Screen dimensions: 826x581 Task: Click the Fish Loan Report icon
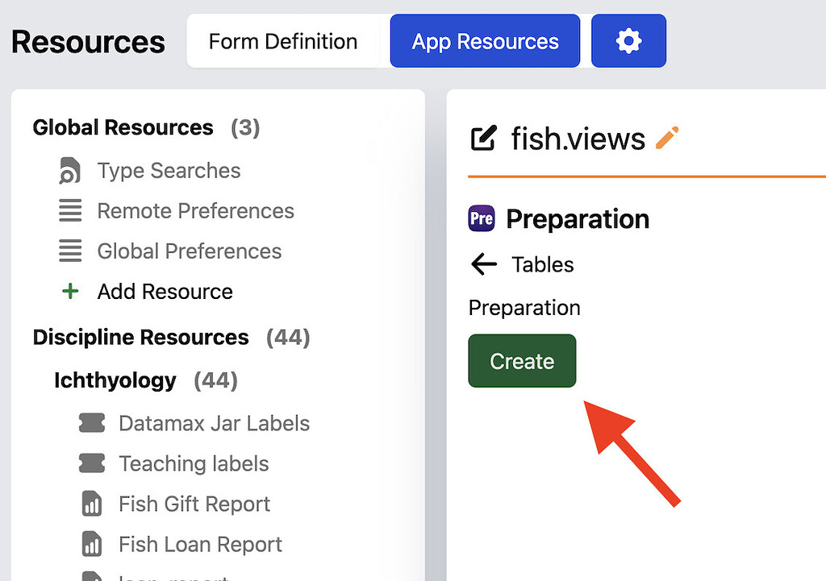pos(90,544)
